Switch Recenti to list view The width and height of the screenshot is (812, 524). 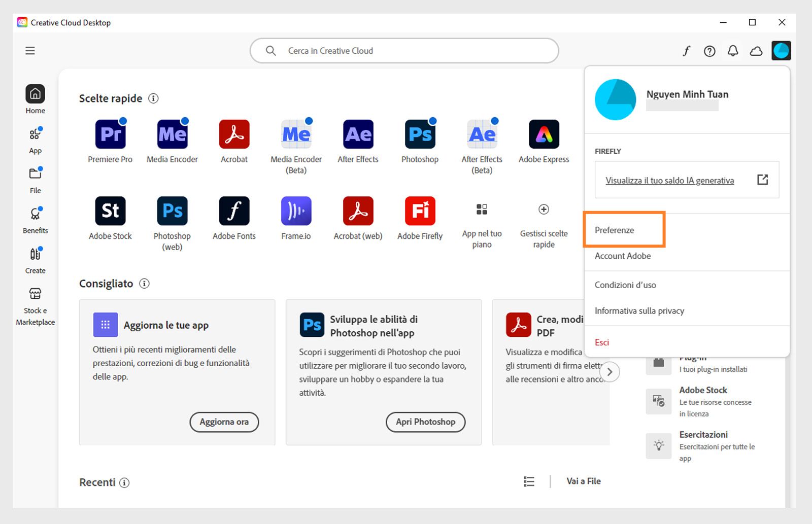coord(528,481)
